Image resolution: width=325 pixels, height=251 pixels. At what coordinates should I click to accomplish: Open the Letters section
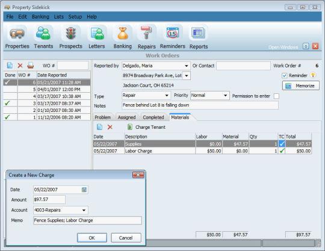(96, 37)
